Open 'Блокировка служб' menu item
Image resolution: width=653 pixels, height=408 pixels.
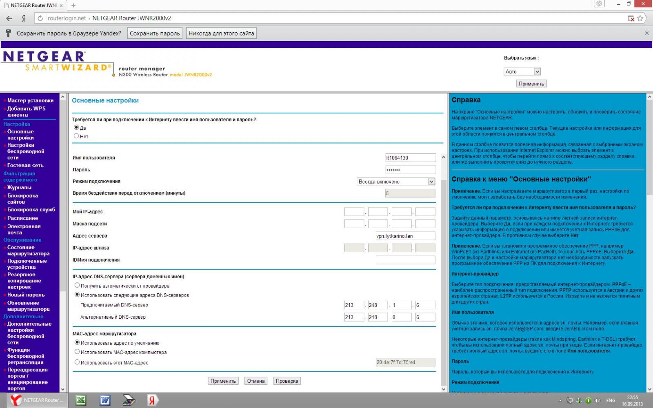[31, 210]
